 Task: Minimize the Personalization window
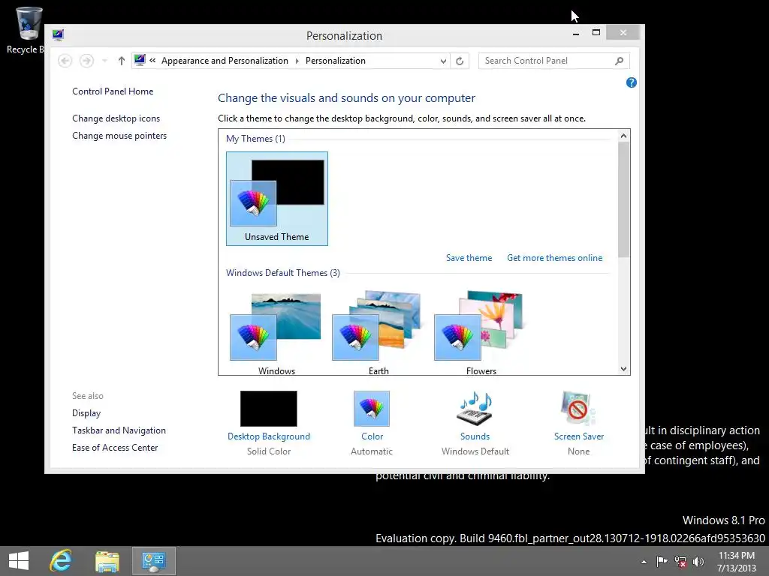pyautogui.click(x=576, y=33)
